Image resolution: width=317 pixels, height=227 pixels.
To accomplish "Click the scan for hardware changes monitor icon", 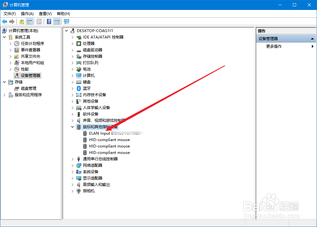I will 66,21.
